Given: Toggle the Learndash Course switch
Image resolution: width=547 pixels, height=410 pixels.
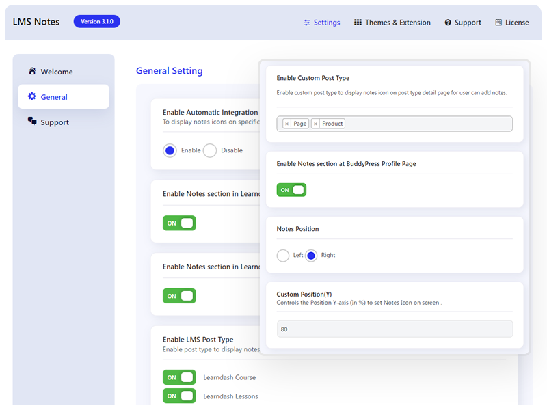Looking at the screenshot, I should point(179,377).
